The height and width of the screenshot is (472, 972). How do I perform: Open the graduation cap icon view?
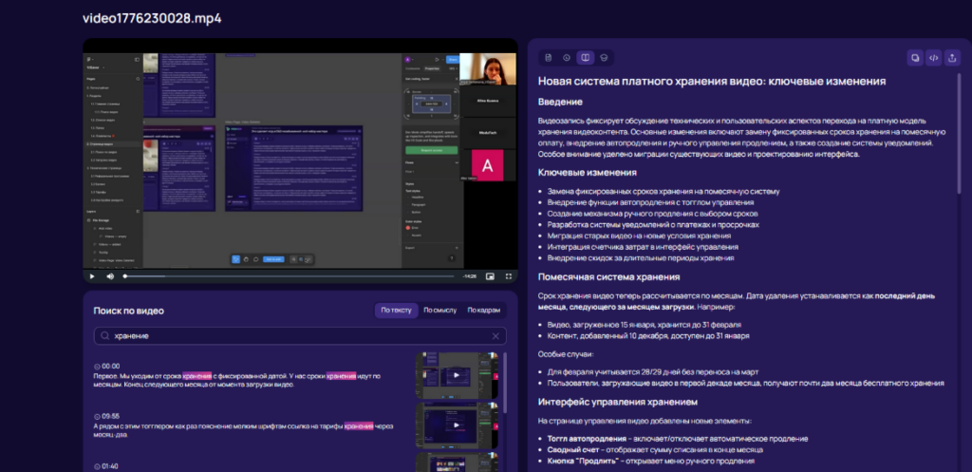[x=603, y=58]
